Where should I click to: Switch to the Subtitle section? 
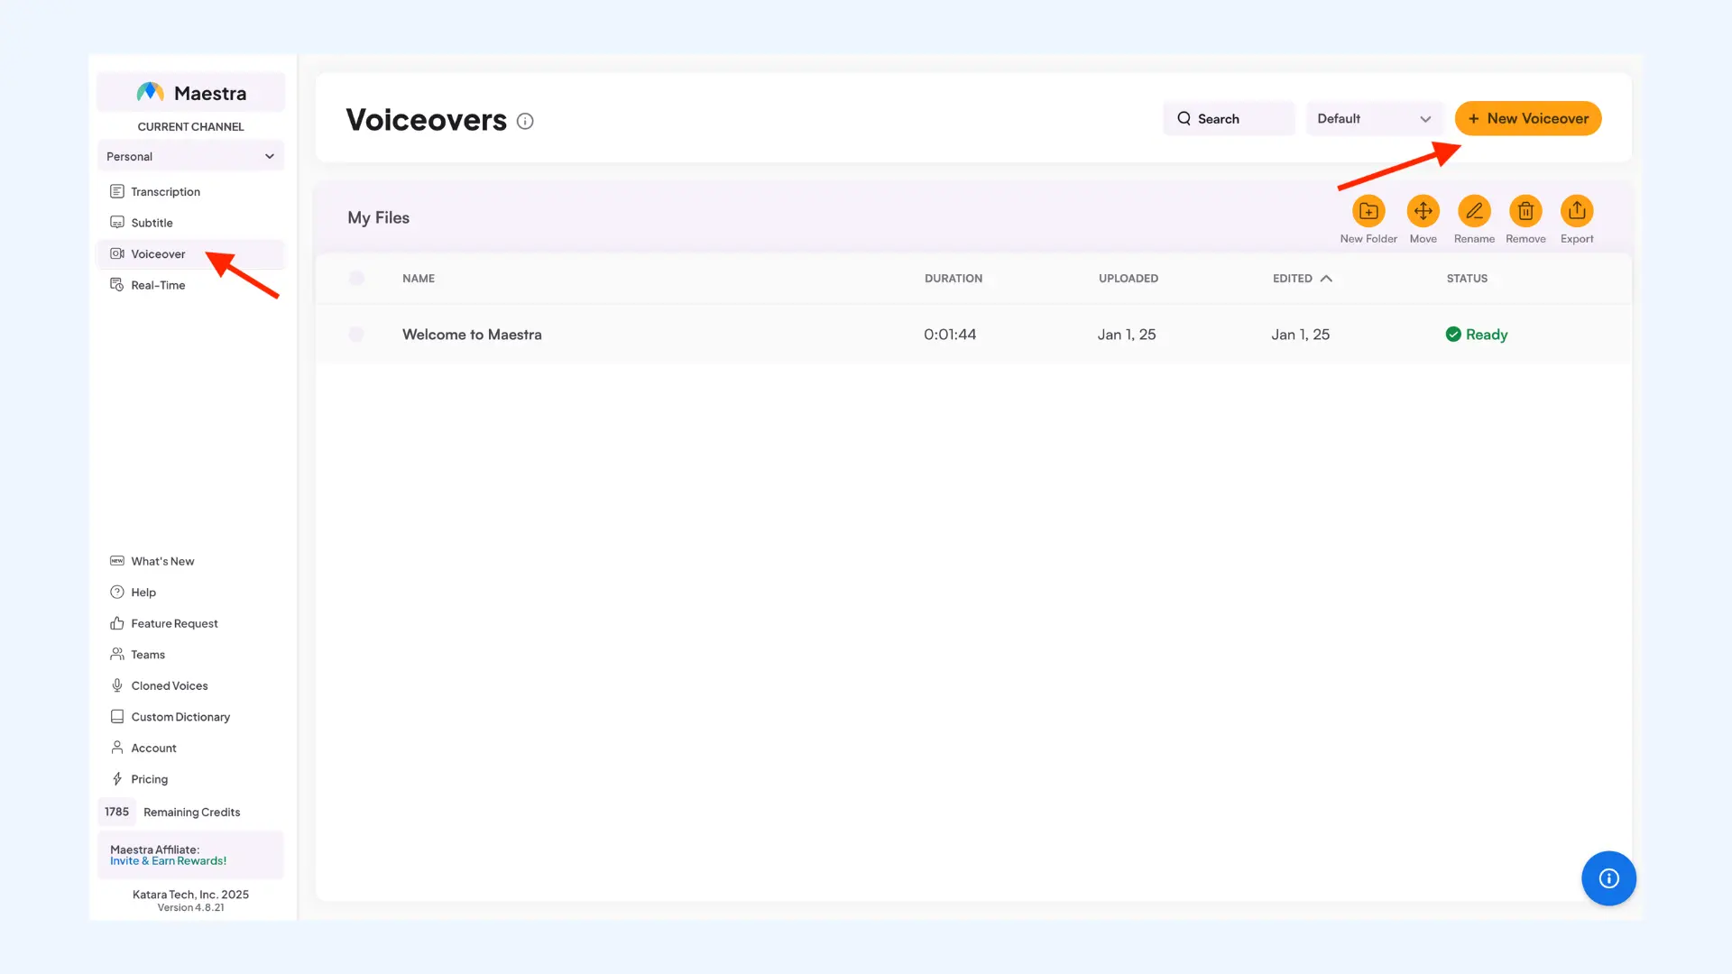pos(152,222)
